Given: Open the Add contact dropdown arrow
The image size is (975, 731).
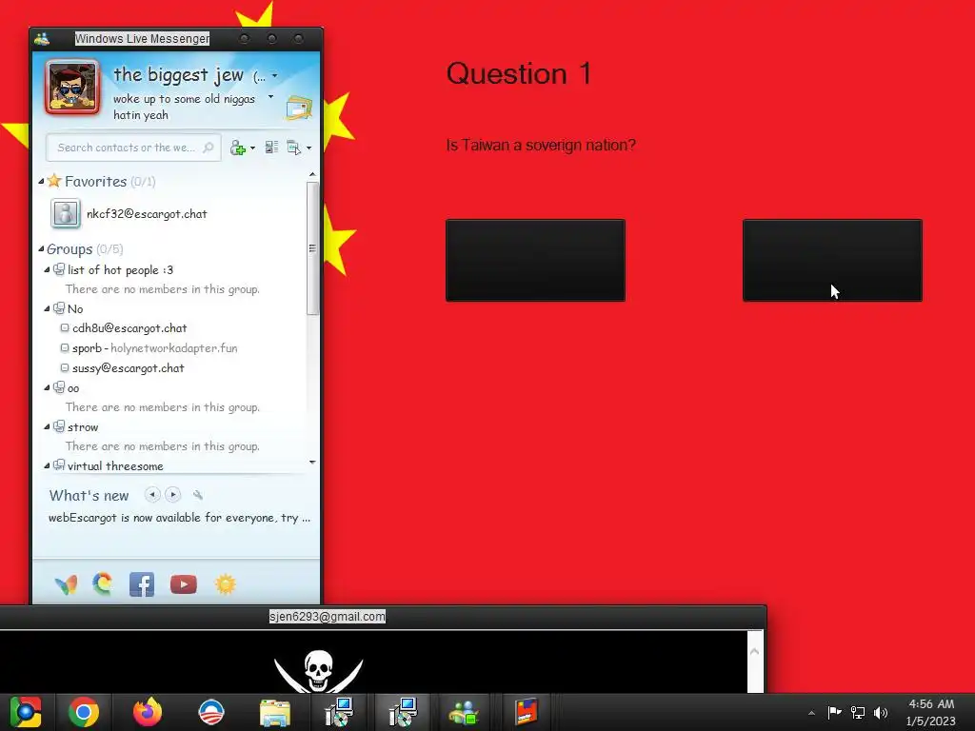Looking at the screenshot, I should 252,148.
